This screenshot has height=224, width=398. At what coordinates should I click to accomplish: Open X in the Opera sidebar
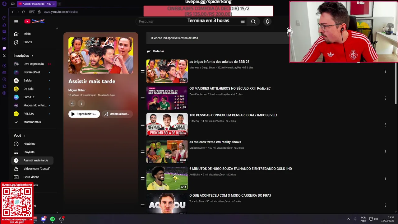4,55
